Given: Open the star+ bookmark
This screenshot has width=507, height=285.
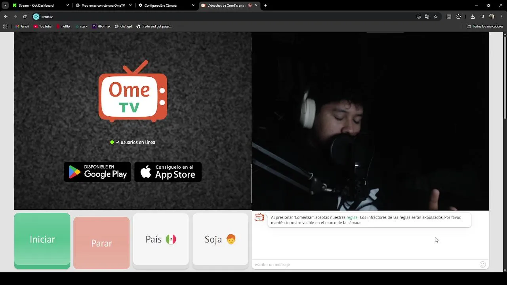Looking at the screenshot, I should [x=81, y=27].
